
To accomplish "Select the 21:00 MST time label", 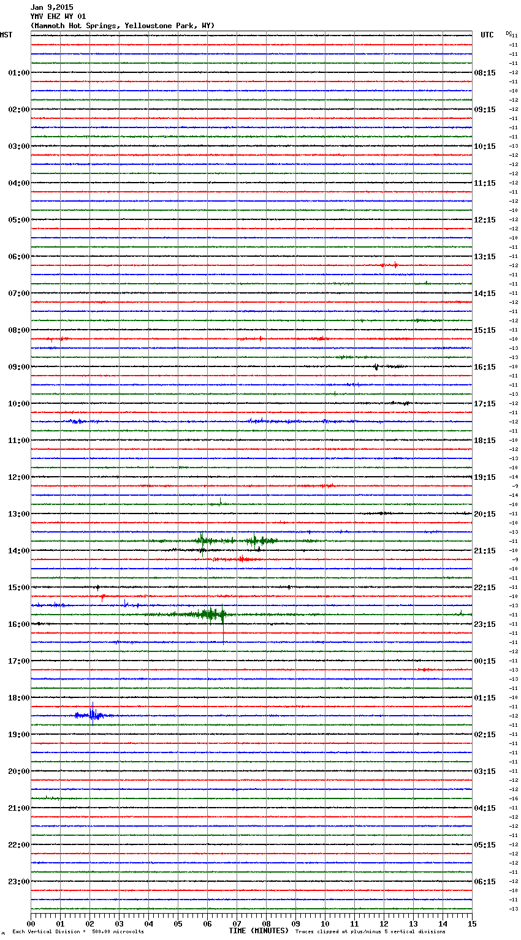I will tap(19, 808).
